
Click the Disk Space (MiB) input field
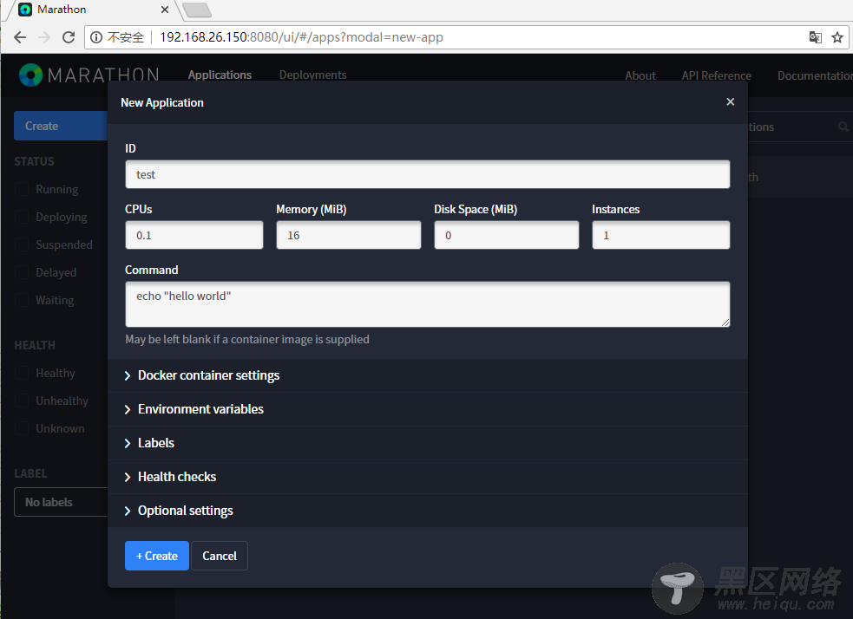point(507,235)
